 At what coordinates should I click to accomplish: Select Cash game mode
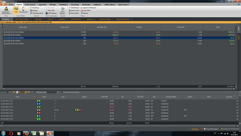[16, 10]
